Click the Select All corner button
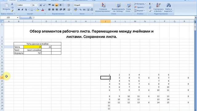 [2, 21]
